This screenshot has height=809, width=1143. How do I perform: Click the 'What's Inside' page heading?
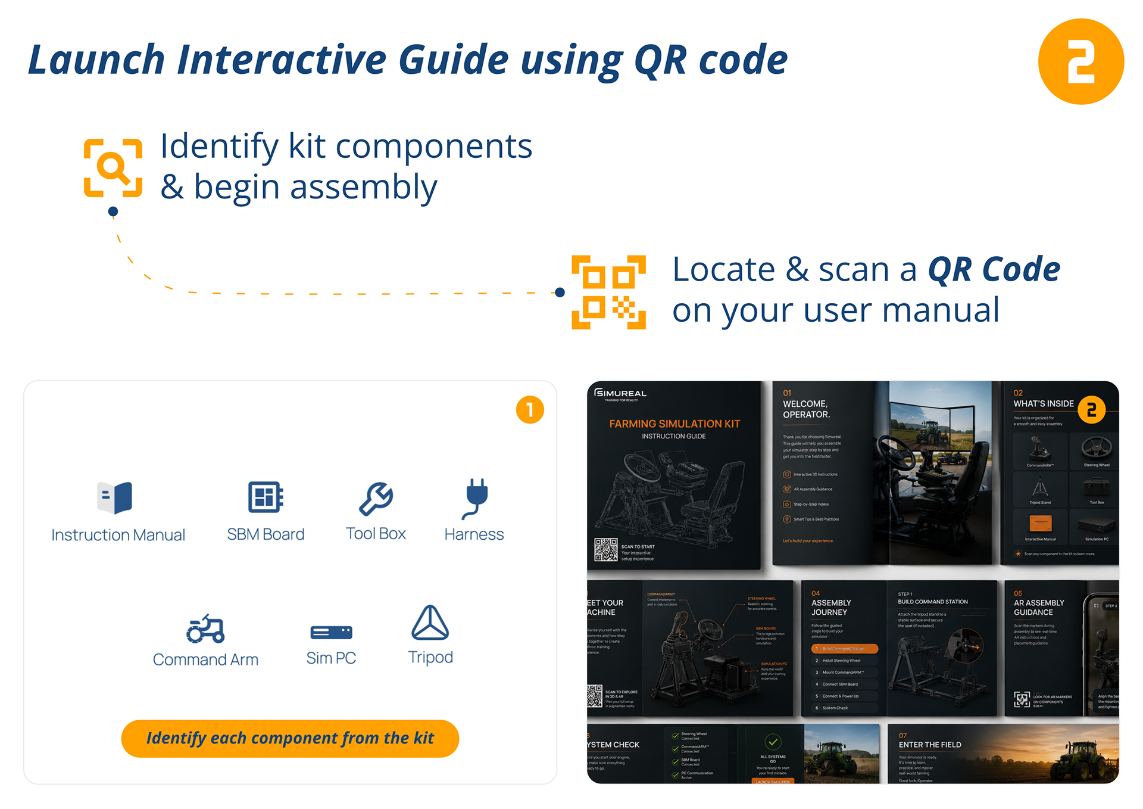(1044, 404)
